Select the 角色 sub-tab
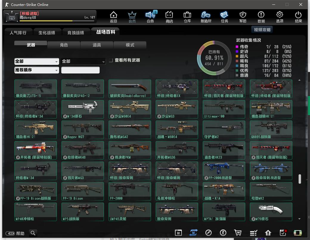 coord(64,45)
